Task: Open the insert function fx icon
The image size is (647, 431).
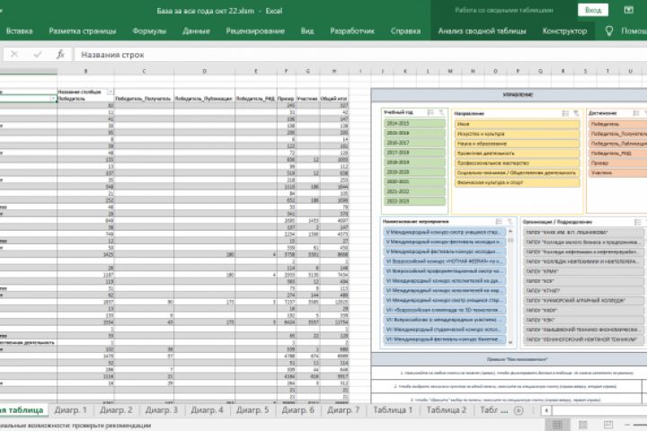Action: pyautogui.click(x=61, y=54)
